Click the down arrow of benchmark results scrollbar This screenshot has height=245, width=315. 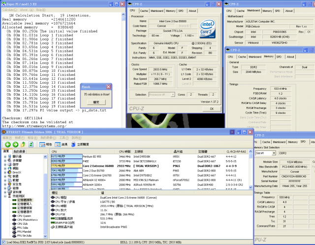251,187
